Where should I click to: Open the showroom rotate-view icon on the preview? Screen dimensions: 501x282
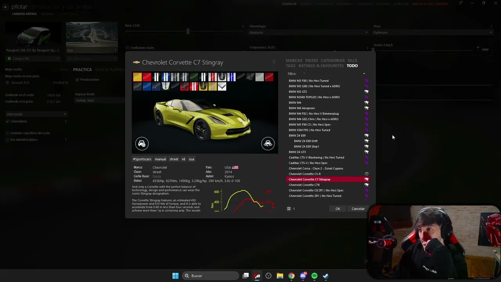pos(268,143)
